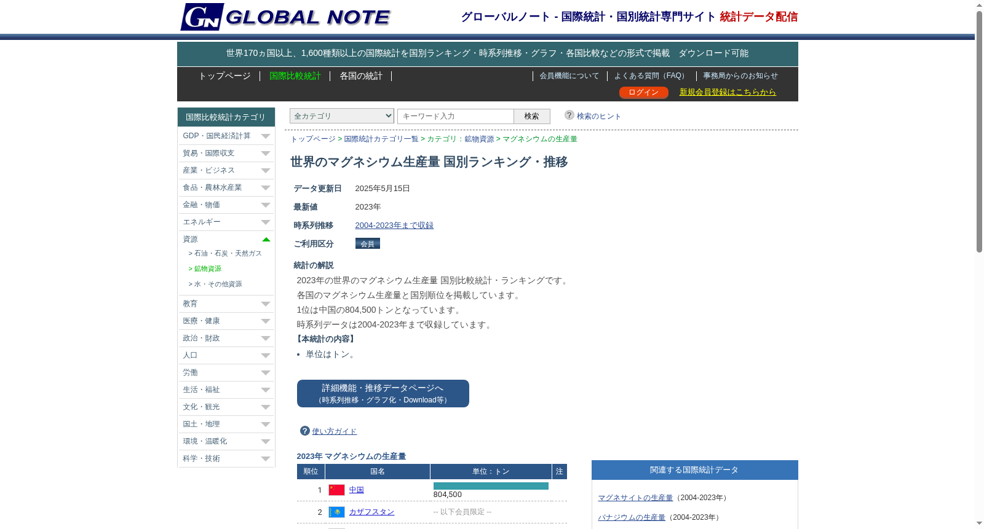Expand 政治・財政 category

click(226, 338)
